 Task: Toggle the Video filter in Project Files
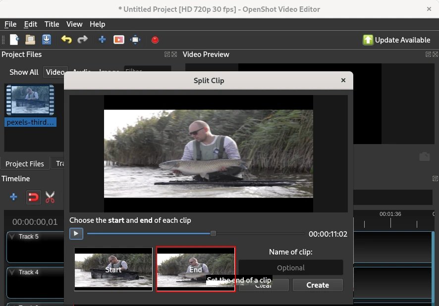pyautogui.click(x=55, y=72)
